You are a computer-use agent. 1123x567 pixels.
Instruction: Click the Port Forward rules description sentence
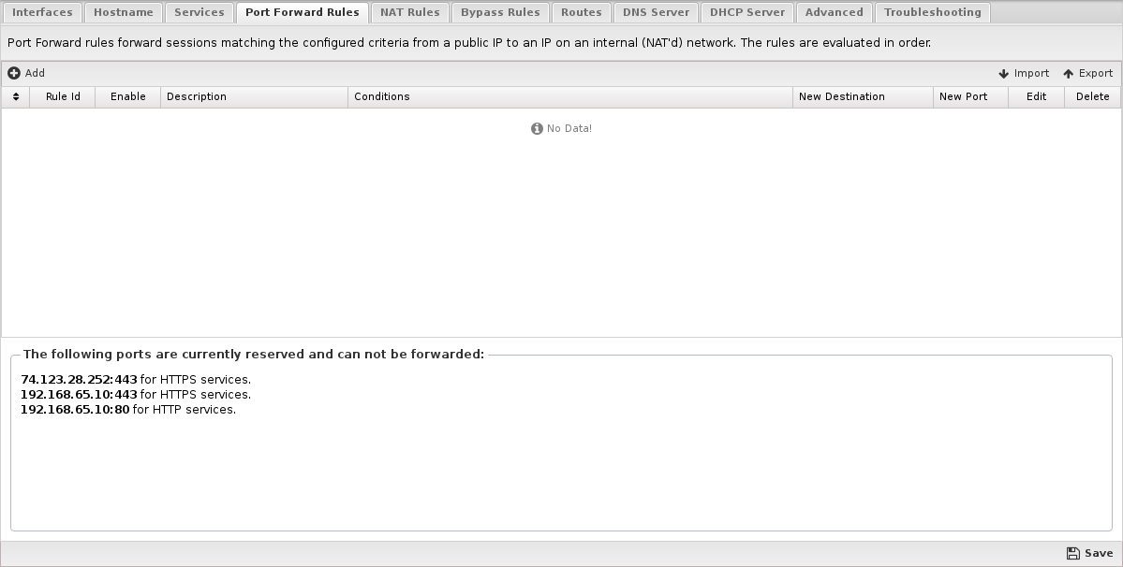coord(469,43)
